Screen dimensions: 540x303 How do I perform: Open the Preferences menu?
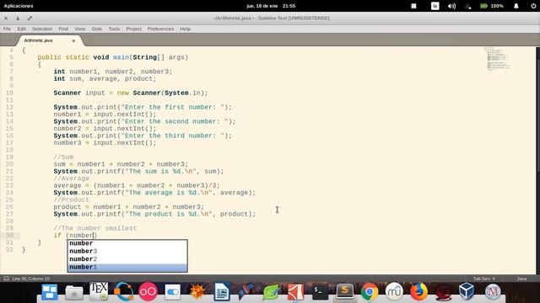point(160,29)
